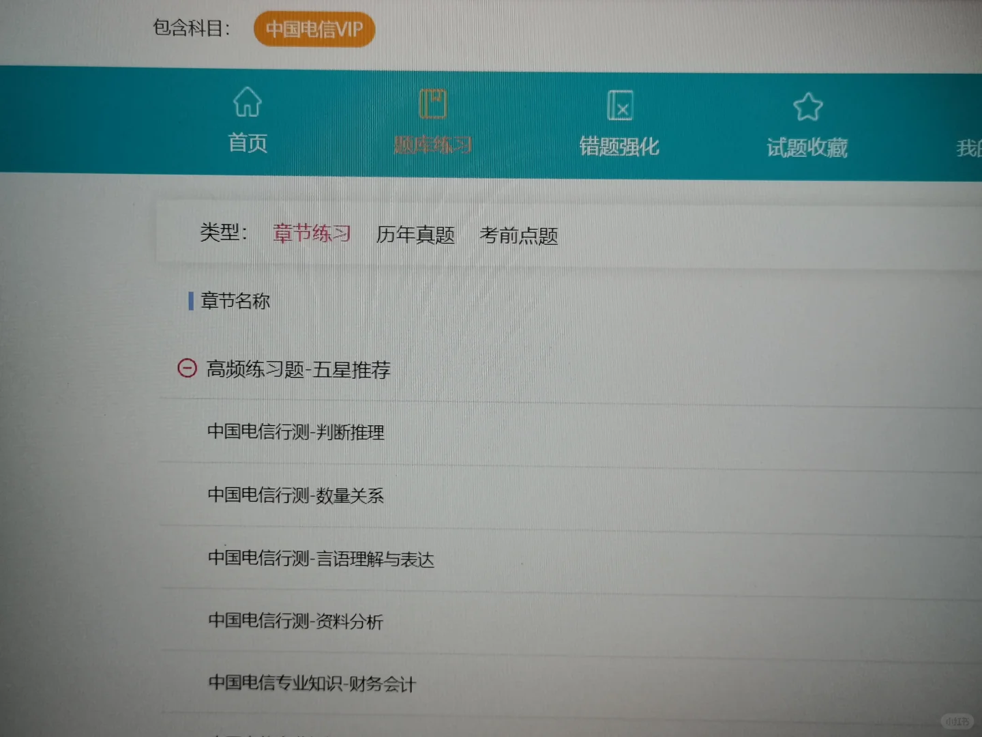Image resolution: width=982 pixels, height=737 pixels.
Task: Click the 中国电信VIP subject badge
Action: 314,29
